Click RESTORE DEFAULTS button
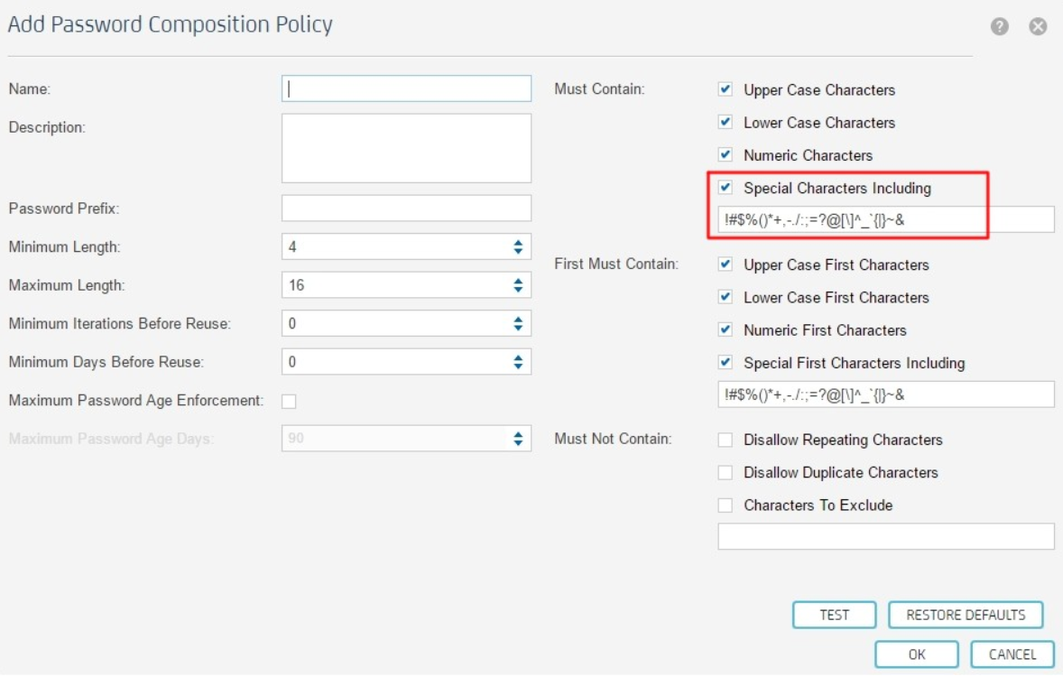The image size is (1063, 677). 966,615
